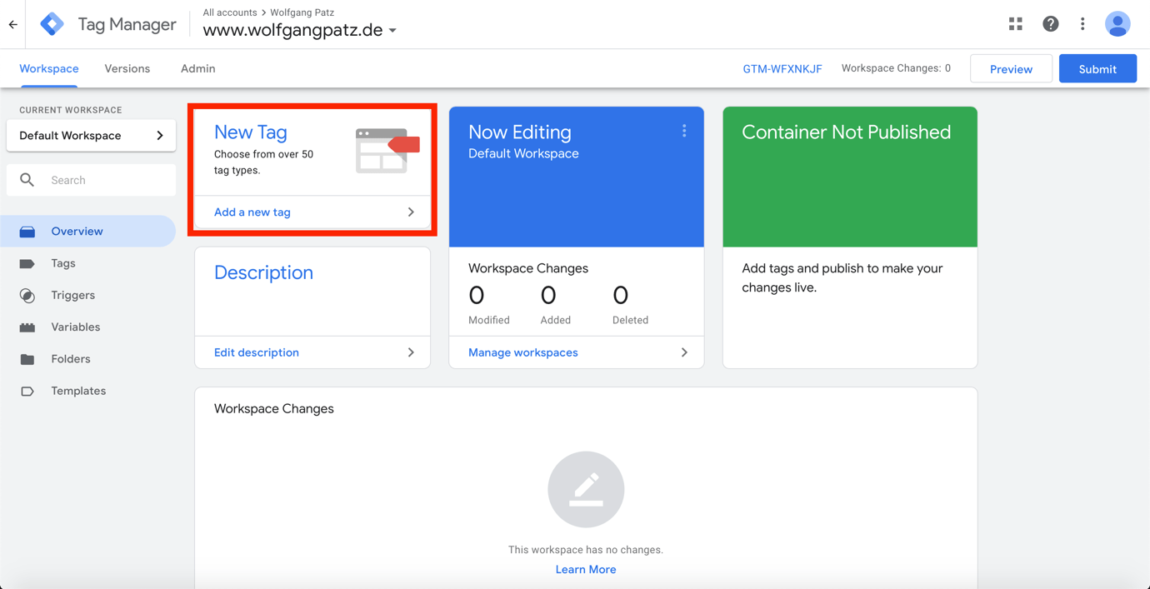Click the Description heading

[x=263, y=272]
